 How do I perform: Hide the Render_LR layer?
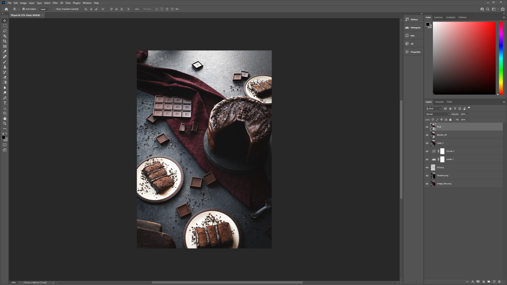pyautogui.click(x=427, y=135)
